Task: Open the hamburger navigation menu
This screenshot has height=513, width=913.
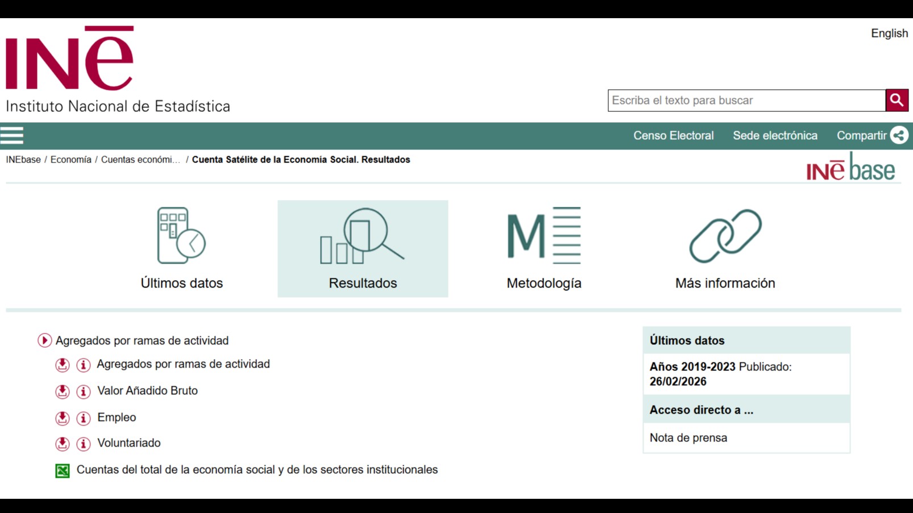Action: 12,136
